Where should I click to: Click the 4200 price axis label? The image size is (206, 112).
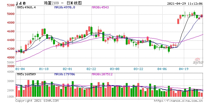click(x=11, y=49)
